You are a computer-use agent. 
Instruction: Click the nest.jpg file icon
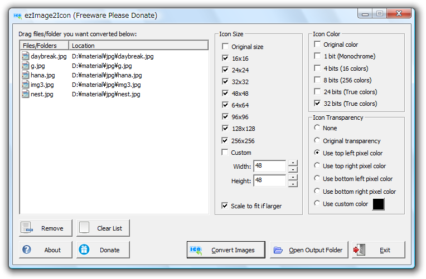(26, 94)
